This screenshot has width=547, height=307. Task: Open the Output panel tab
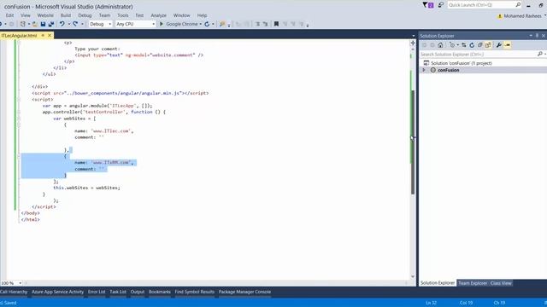tap(138, 292)
